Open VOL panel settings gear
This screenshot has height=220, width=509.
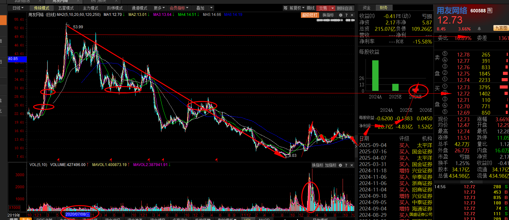[340, 165]
